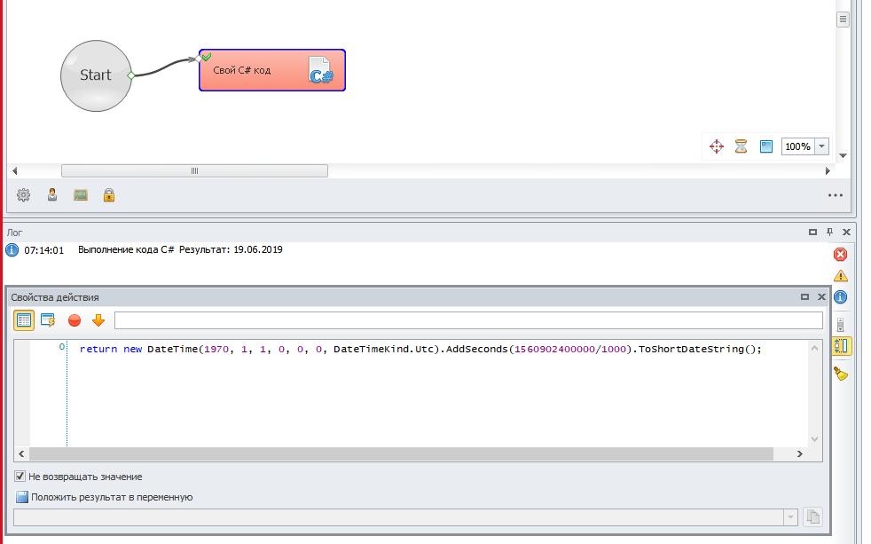871x544 pixels.
Task: Click code editor scroll down arrow
Action: pyautogui.click(x=814, y=439)
